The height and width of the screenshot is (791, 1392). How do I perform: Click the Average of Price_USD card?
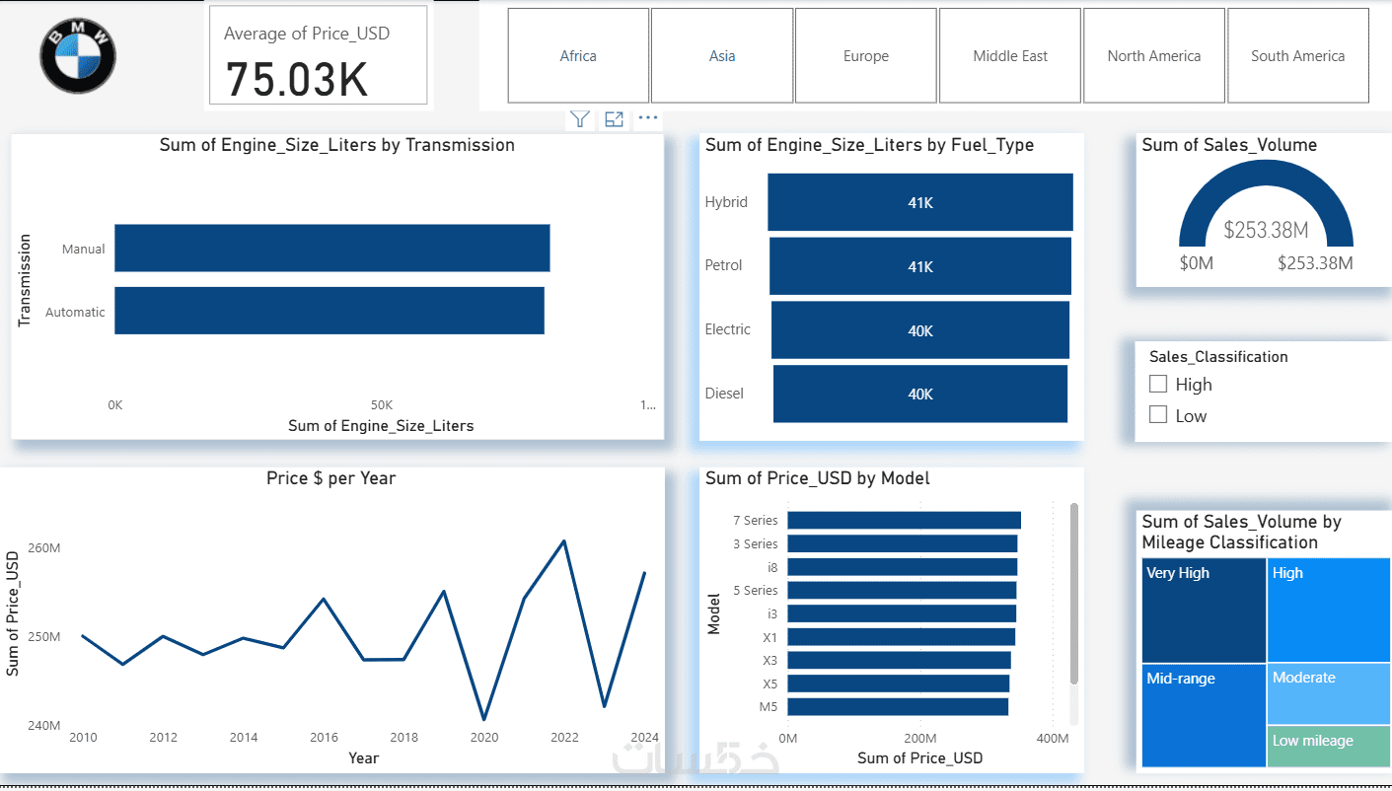click(x=318, y=55)
